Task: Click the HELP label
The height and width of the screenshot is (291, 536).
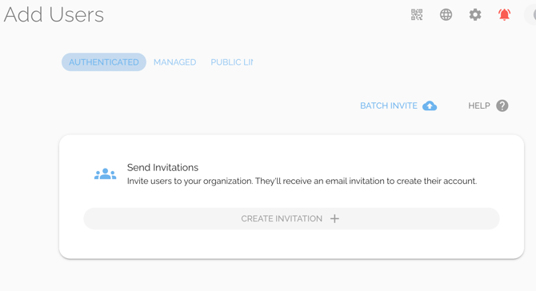Action: coord(479,106)
